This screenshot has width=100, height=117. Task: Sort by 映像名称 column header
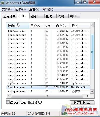click(18, 25)
